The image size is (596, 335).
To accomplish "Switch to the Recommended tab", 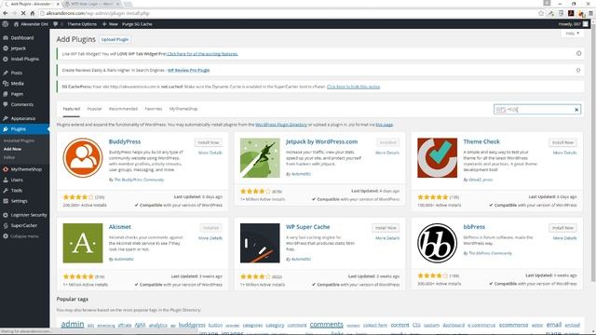I will (x=123, y=109).
